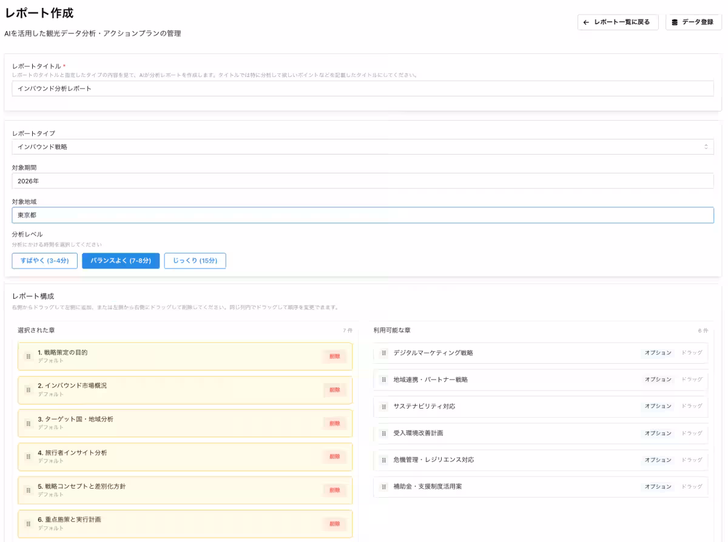728x542 pixels.
Task: Delete chapter 3. ターゲット国・地域分析
Action: [x=334, y=423]
